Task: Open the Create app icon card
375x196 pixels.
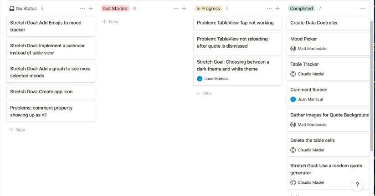Action: (51, 92)
